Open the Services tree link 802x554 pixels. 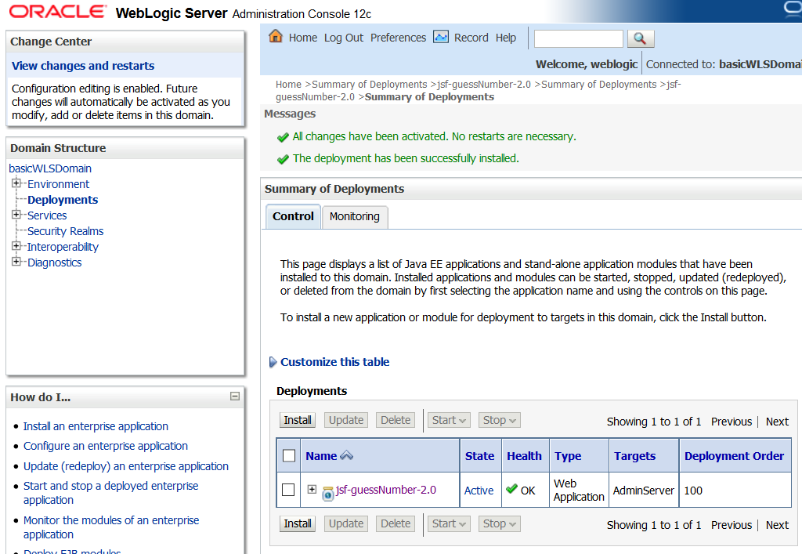click(x=47, y=215)
